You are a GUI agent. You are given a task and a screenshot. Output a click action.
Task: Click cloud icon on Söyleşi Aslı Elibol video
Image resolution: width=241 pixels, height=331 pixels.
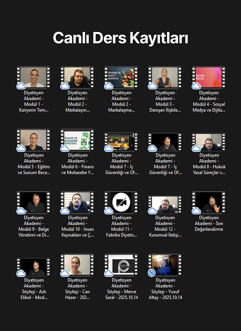coord(21,273)
